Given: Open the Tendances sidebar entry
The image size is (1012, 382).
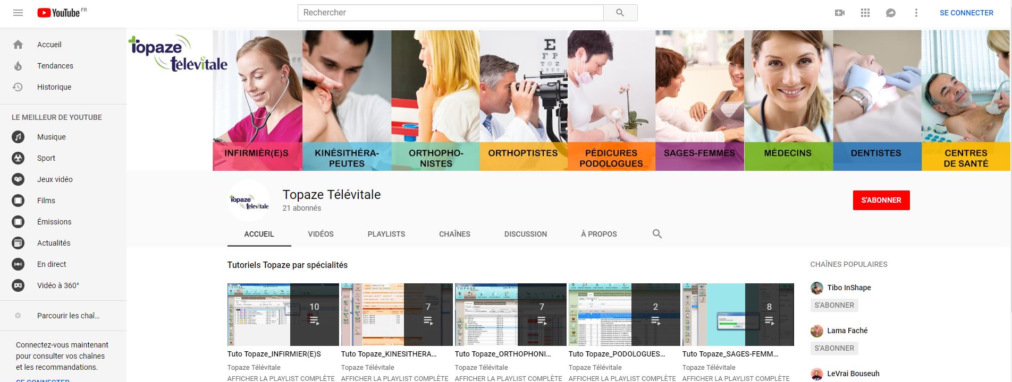Looking at the screenshot, I should click(63, 66).
